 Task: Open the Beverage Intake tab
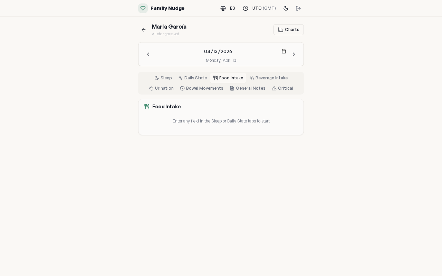[x=269, y=78]
